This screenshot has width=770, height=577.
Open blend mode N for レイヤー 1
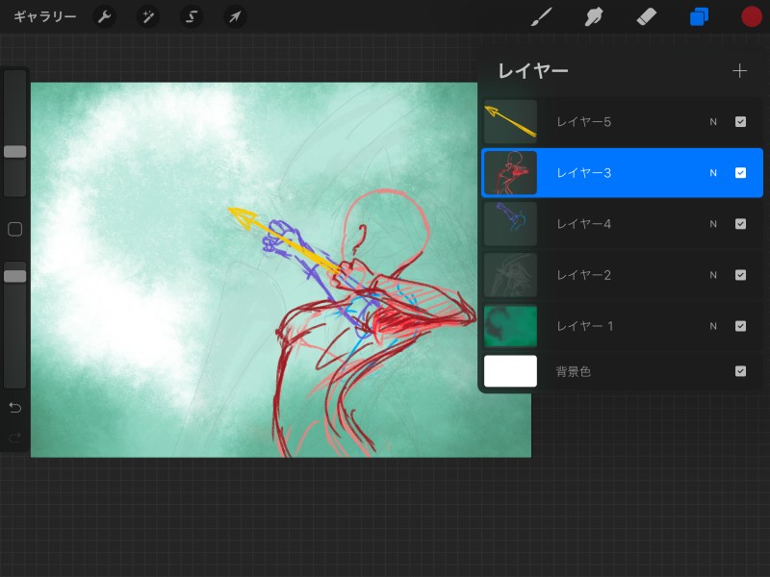pos(713,326)
